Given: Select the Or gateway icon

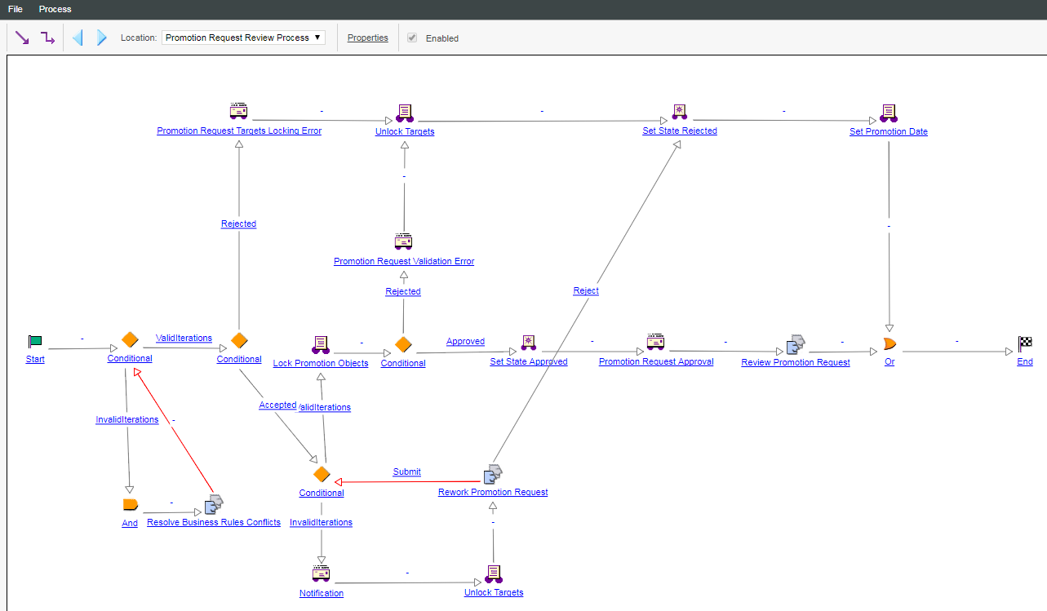Looking at the screenshot, I should click(x=890, y=343).
